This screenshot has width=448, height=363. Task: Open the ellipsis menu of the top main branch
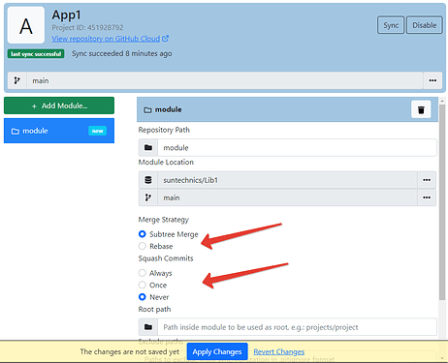(x=432, y=80)
